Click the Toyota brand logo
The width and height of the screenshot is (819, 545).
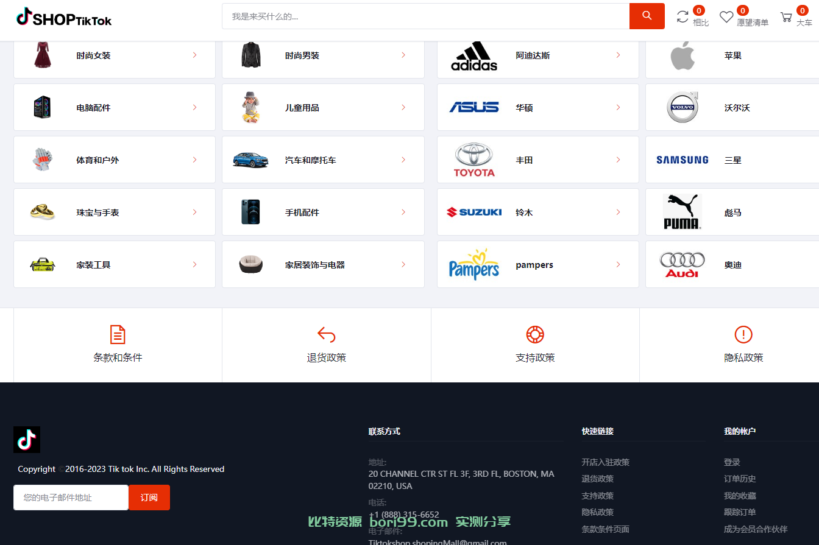click(x=474, y=160)
